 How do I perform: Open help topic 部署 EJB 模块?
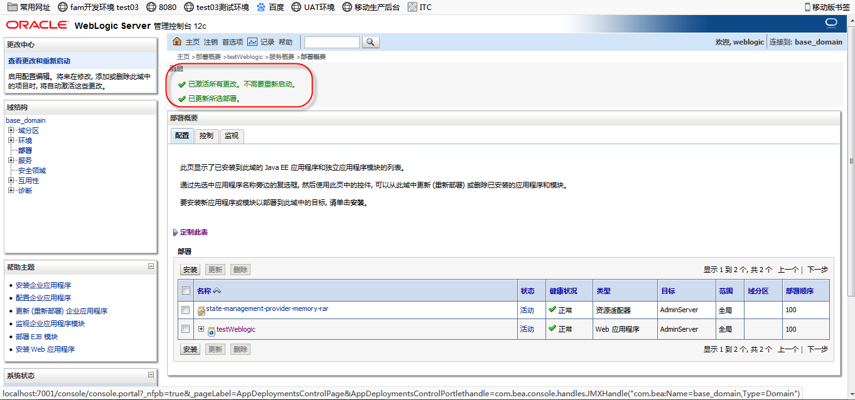(x=36, y=337)
